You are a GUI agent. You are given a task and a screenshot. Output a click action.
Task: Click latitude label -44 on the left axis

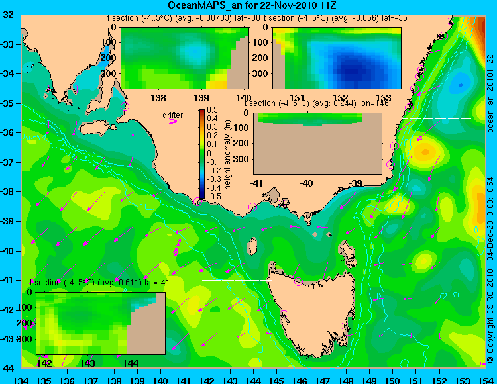pos(7,368)
